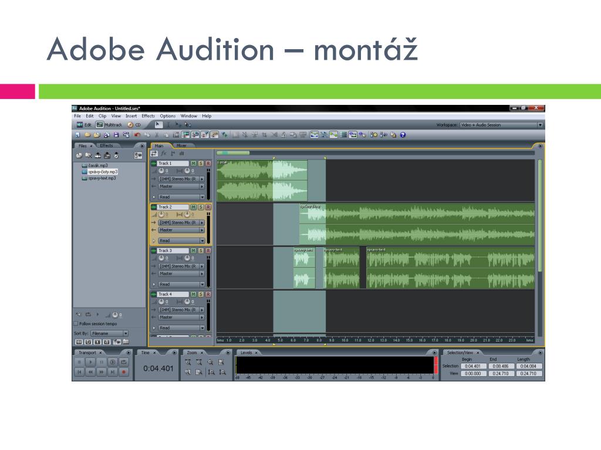Image resolution: width=601 pixels, height=450 pixels.
Task: Click the Fast Forward button in Transport
Action: click(x=102, y=371)
